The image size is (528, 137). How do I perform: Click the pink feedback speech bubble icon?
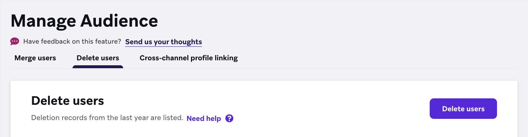(15, 41)
